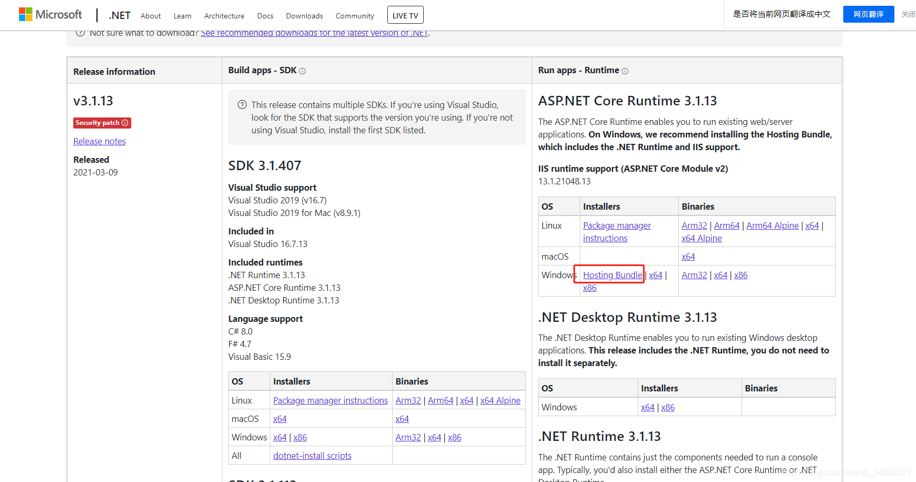Click the blue 网页翻译 translate button
Image resolution: width=916 pixels, height=482 pixels.
coord(869,14)
